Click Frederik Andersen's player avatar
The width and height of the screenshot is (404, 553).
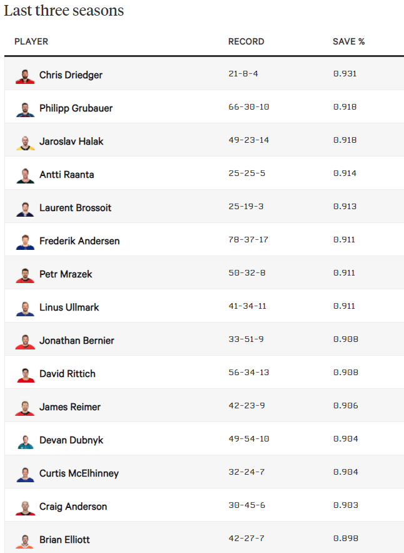25,242
